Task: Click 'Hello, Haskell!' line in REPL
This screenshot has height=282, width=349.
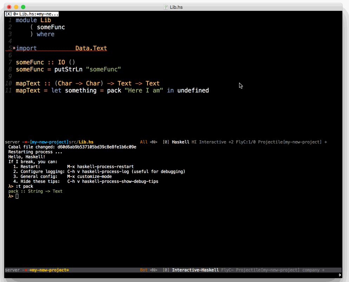Action: pyautogui.click(x=27, y=157)
